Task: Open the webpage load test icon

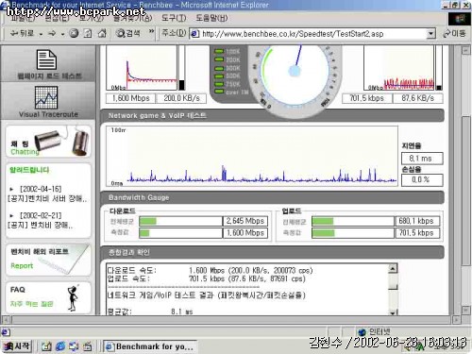Action: (x=47, y=59)
